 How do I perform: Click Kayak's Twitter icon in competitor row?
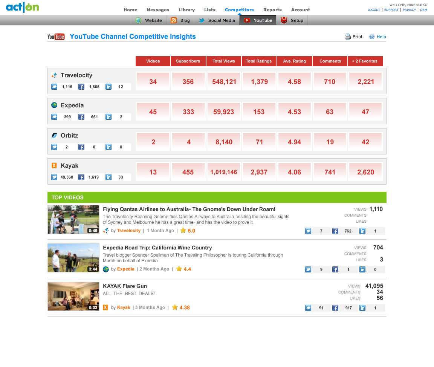[54, 177]
